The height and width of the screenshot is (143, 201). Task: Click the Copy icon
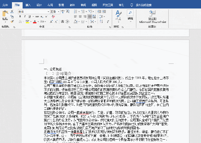(12, 17)
